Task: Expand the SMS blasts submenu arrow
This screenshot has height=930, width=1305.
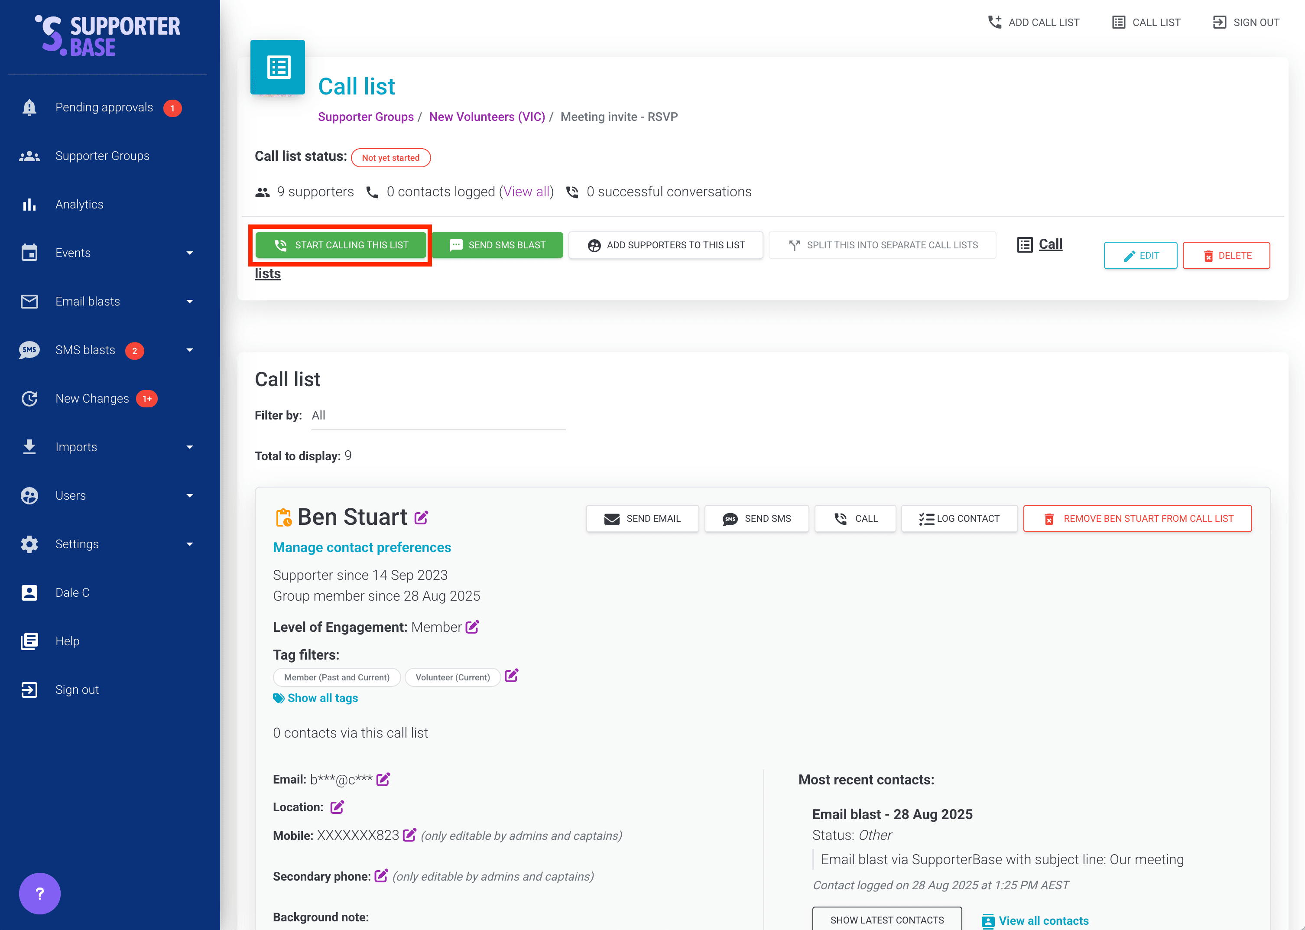Action: coord(189,350)
